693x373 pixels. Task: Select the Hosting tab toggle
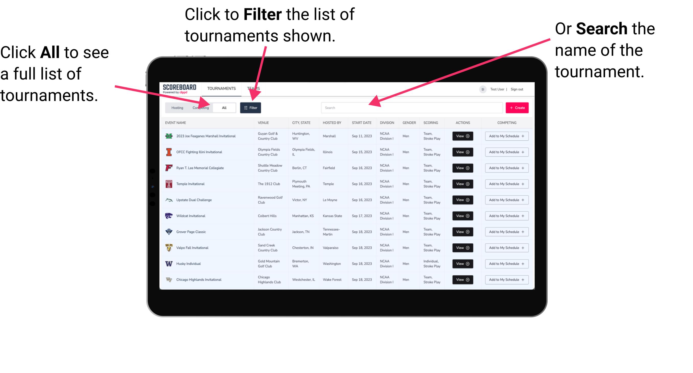[176, 107]
